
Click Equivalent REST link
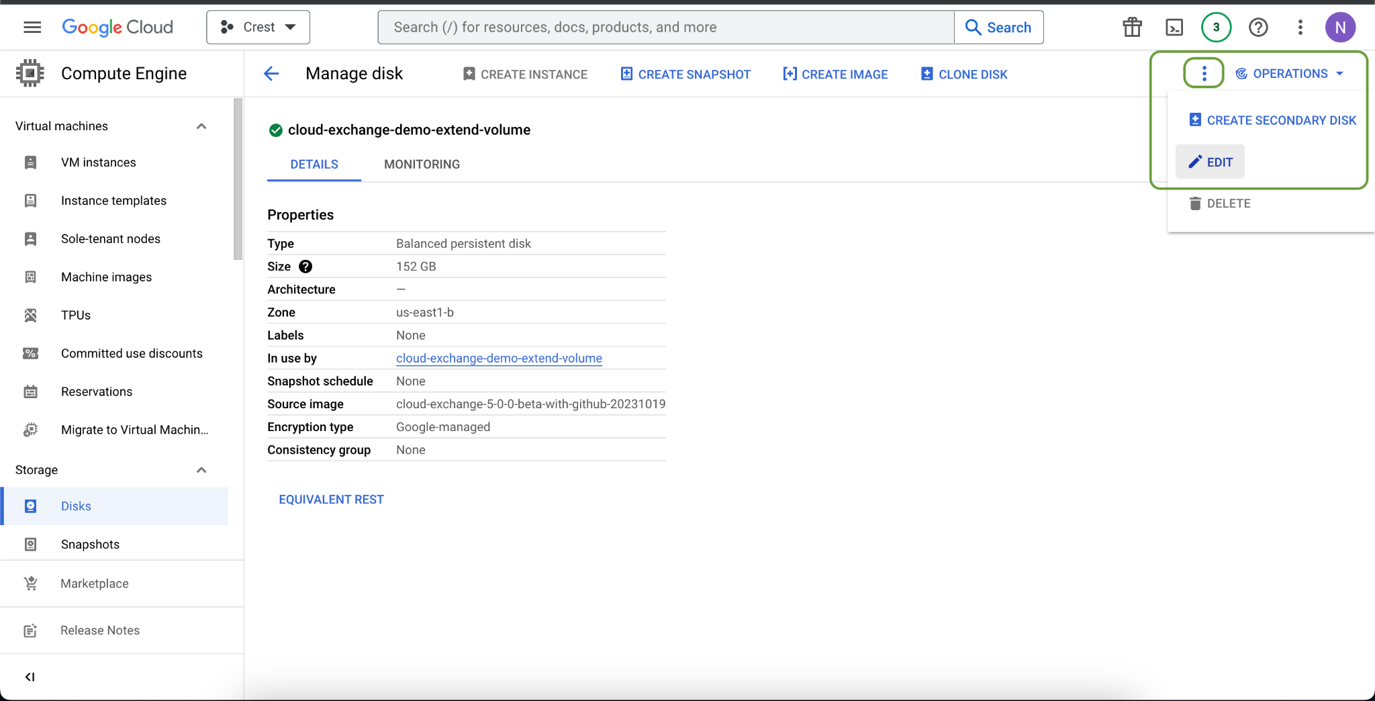pos(331,500)
